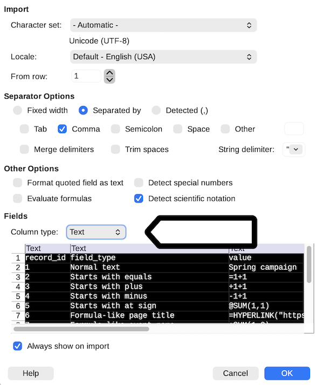
Task: Click the value header cell in preview
Action: (x=266, y=258)
